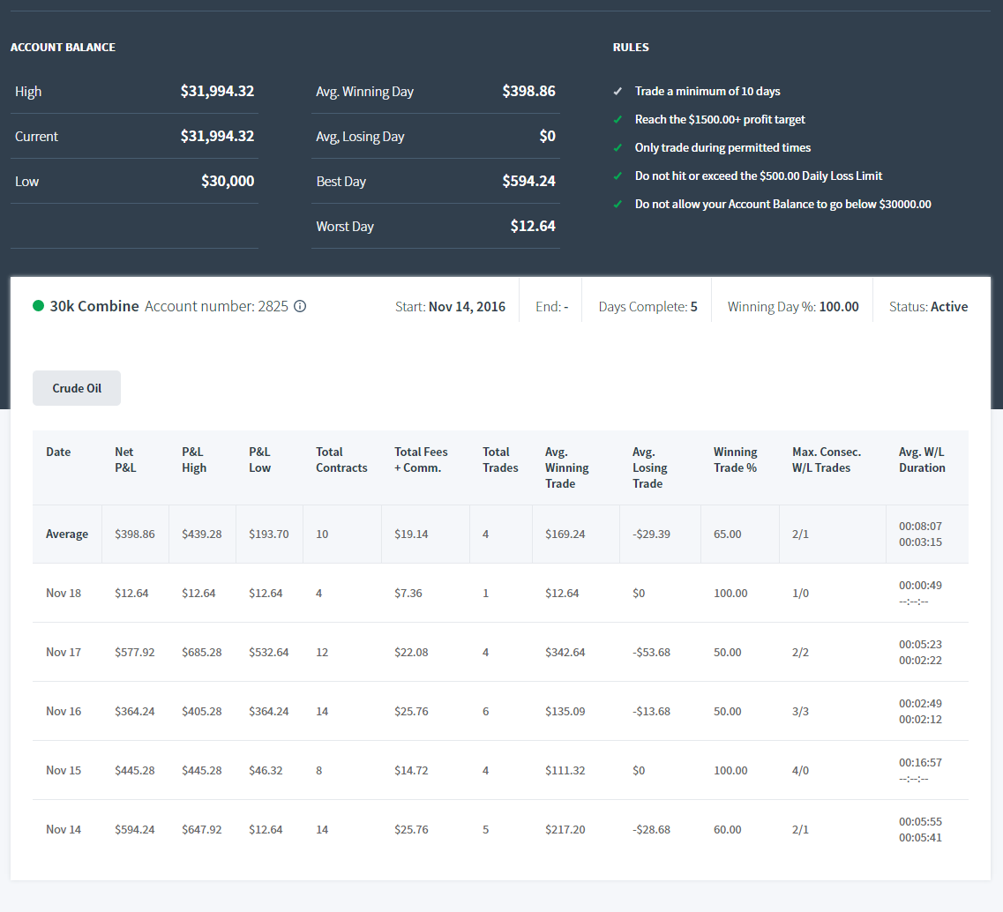
Task: Select the Nov 16 date cell
Action: 64,711
